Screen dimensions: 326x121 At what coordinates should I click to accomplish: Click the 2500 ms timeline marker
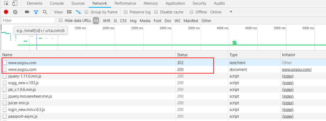[137, 28]
